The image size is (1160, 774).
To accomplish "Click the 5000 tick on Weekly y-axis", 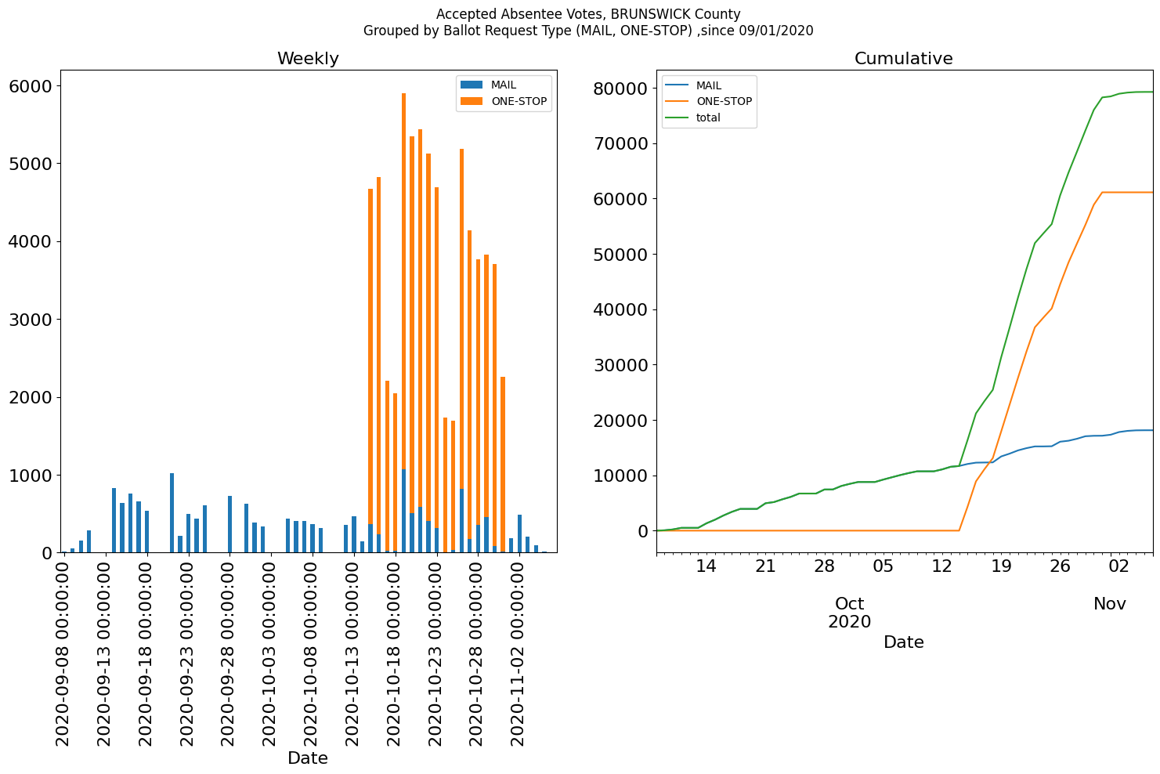I will (31, 164).
